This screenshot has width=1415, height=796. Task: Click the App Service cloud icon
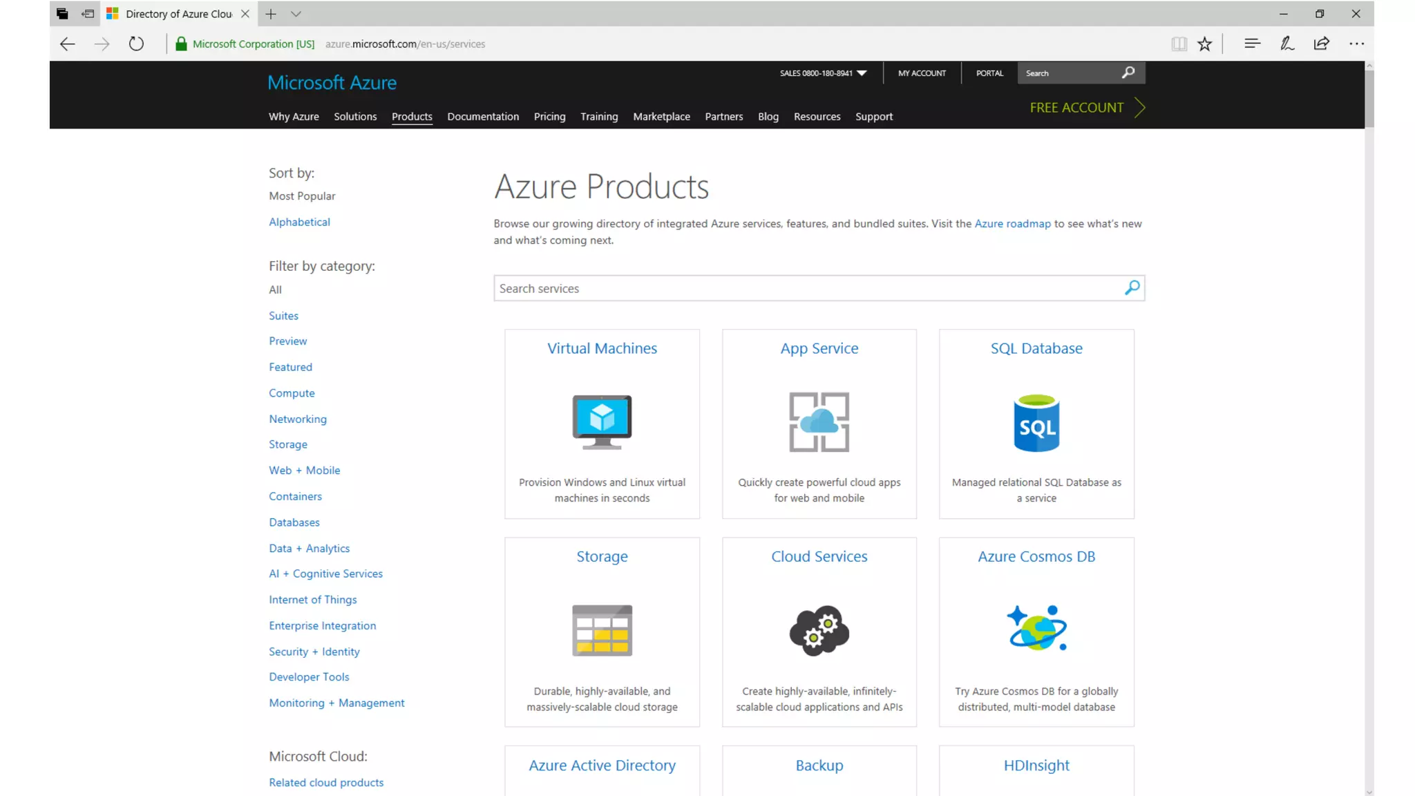pos(819,421)
